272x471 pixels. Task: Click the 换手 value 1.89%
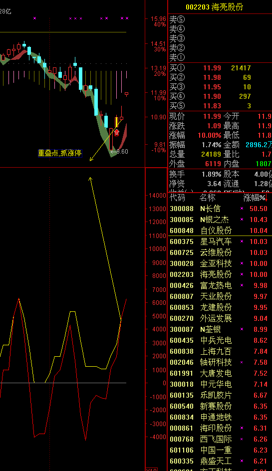211,174
